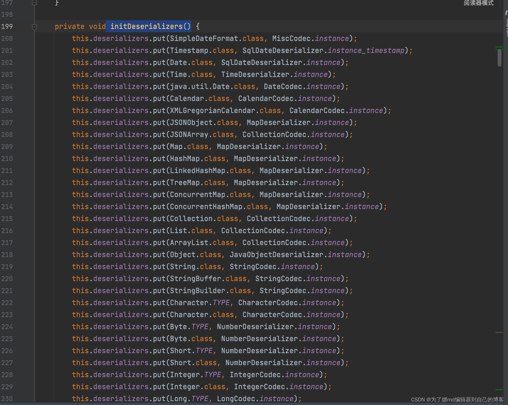The width and height of the screenshot is (508, 405).
Task: Click TimeDeserializer.instance on line 203
Action: click(275, 75)
